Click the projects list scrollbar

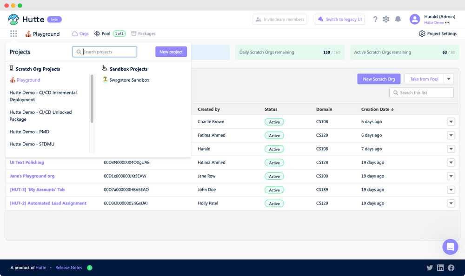pyautogui.click(x=92, y=99)
